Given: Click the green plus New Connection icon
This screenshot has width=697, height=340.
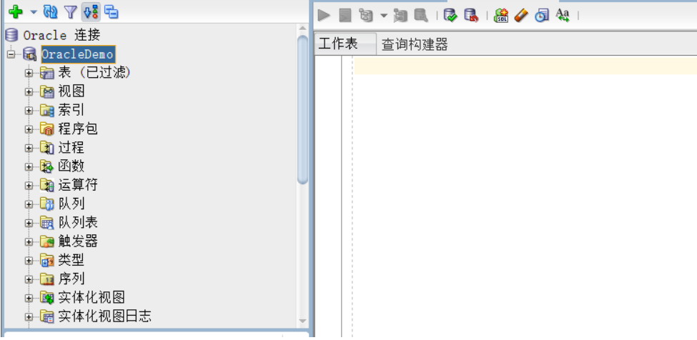Looking at the screenshot, I should click(16, 12).
